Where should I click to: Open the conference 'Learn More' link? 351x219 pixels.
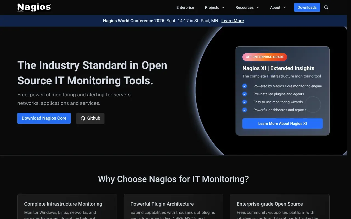coord(232,21)
